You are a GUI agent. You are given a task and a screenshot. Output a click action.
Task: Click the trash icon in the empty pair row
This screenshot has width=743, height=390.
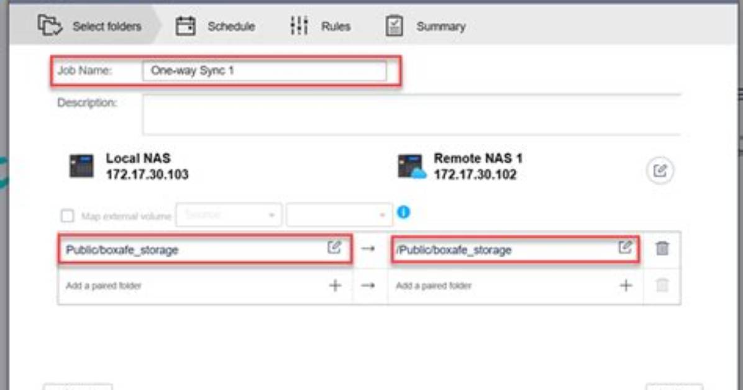(x=662, y=285)
